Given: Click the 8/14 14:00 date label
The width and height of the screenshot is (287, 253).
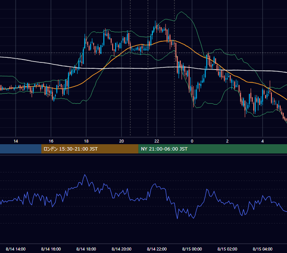Looking at the screenshot, I should tap(16, 249).
